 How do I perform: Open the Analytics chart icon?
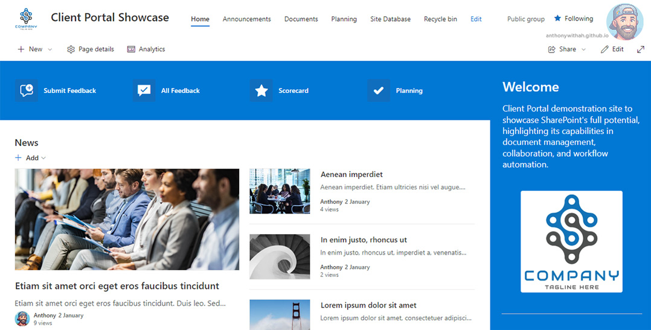(131, 49)
